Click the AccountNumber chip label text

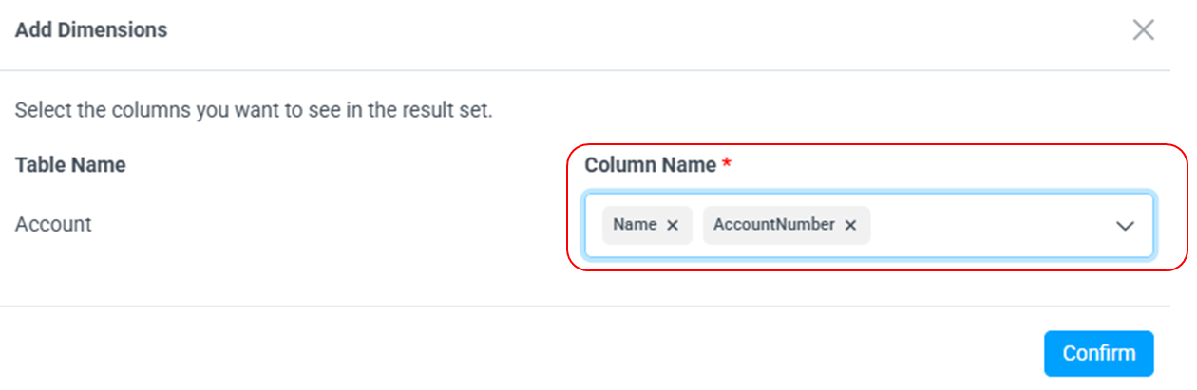773,225
